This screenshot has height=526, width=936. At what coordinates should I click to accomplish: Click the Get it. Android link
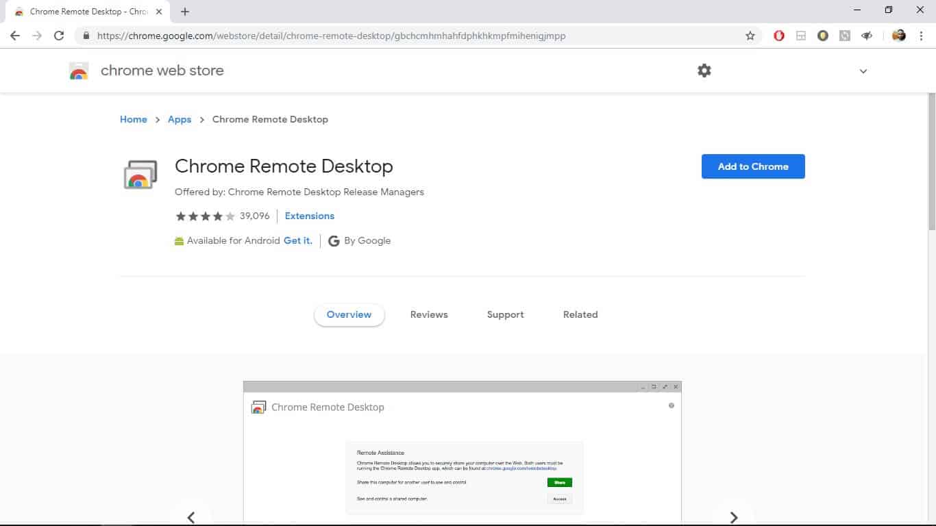[298, 240]
